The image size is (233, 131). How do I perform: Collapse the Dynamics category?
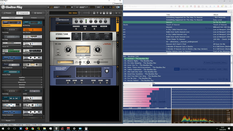(22, 87)
